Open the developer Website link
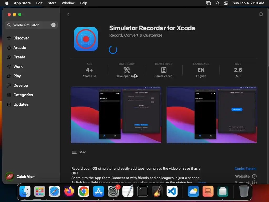Screen dimensions: 269x202 point(246,176)
